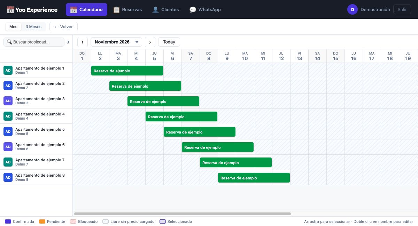Click the MI 18 day header
418x226 pixels.
tap(390, 56)
